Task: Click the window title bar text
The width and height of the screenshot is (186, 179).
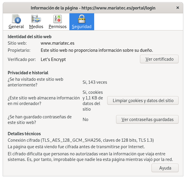Action: pos(93,8)
